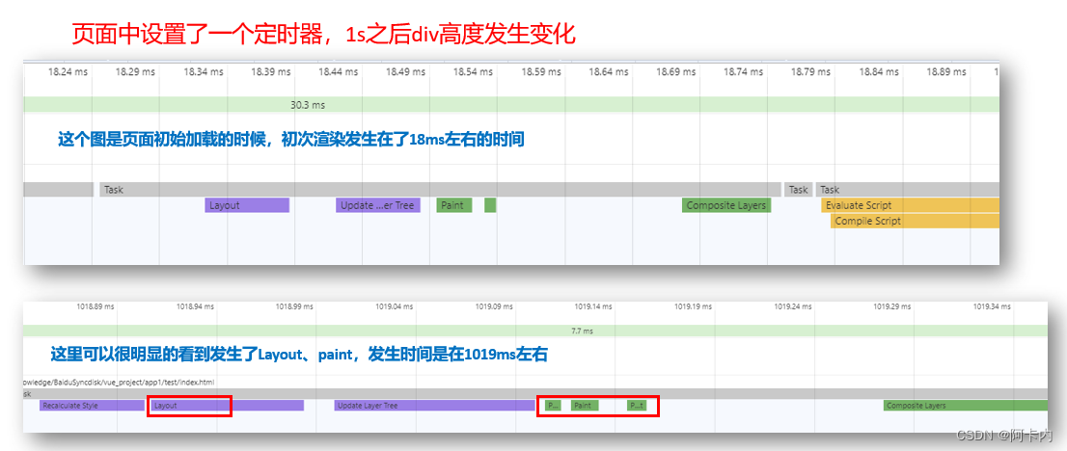Click the 7.7 ms frame bar

click(535, 331)
